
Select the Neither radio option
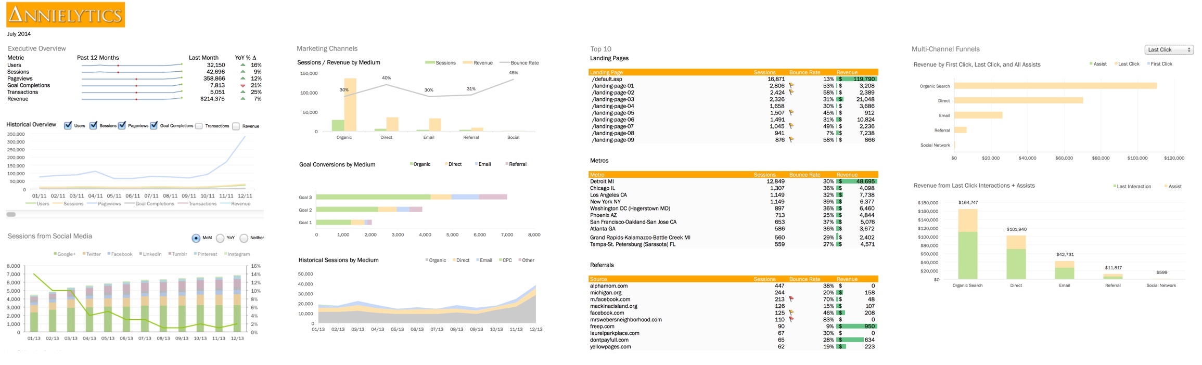(x=244, y=238)
